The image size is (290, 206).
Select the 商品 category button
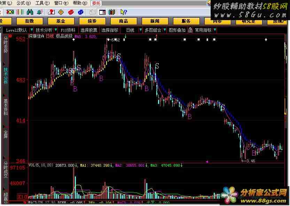point(124,21)
